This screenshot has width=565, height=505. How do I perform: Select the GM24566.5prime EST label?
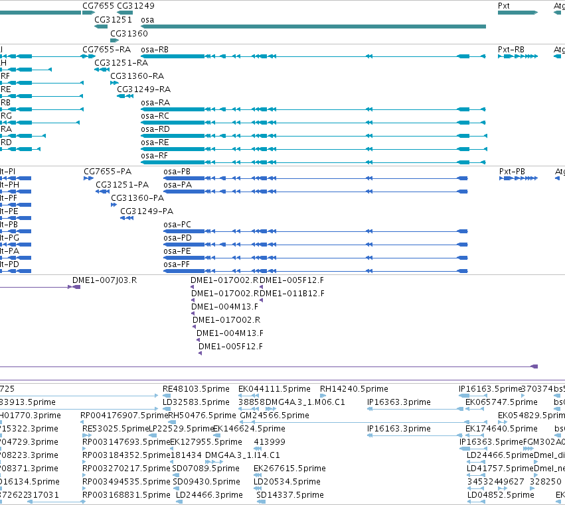coord(275,416)
